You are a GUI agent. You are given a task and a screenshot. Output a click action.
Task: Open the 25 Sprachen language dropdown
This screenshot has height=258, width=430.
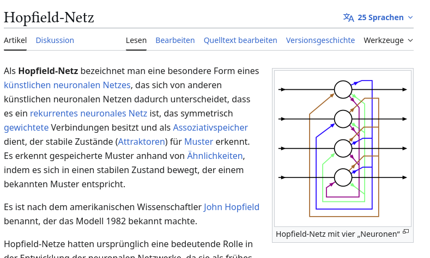click(378, 17)
